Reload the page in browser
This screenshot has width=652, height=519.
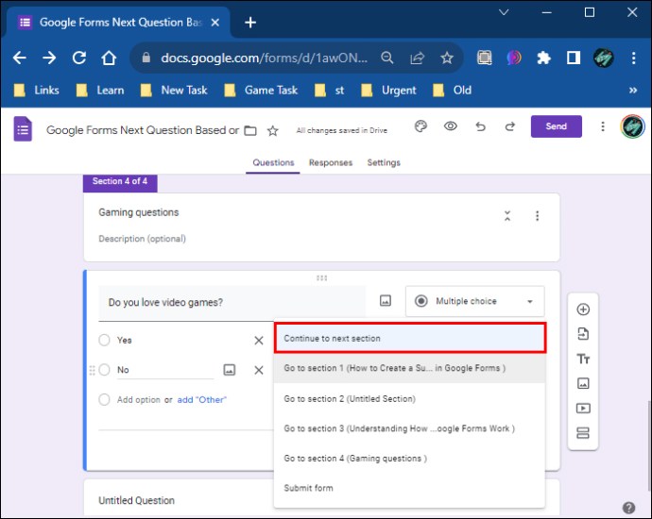click(79, 58)
